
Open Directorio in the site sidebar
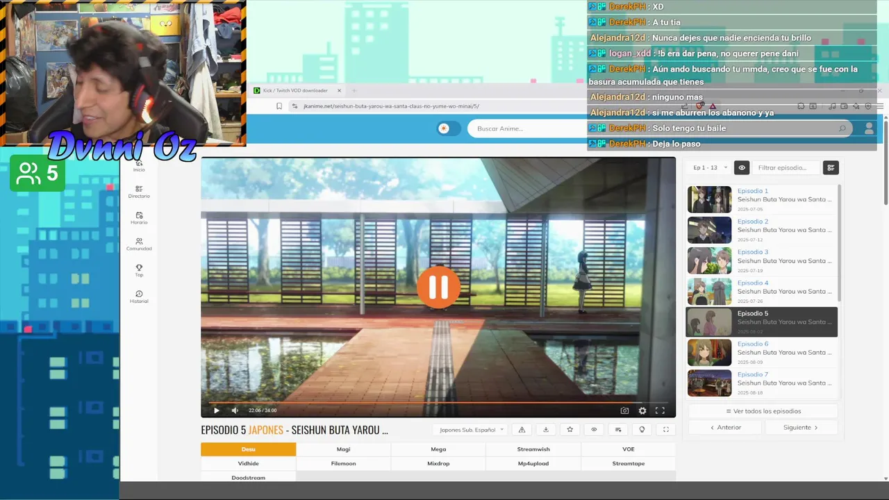point(139,192)
